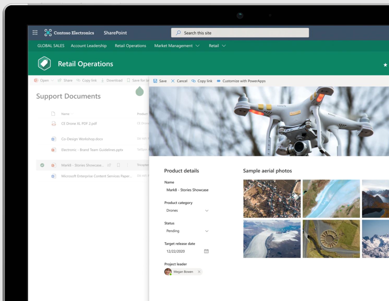Open the calendar picker for target release date
Image resolution: width=389 pixels, height=301 pixels.
click(206, 251)
